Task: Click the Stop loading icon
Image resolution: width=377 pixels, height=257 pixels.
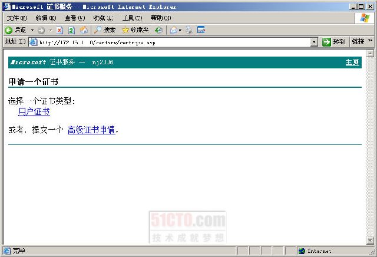Action: click(59, 30)
